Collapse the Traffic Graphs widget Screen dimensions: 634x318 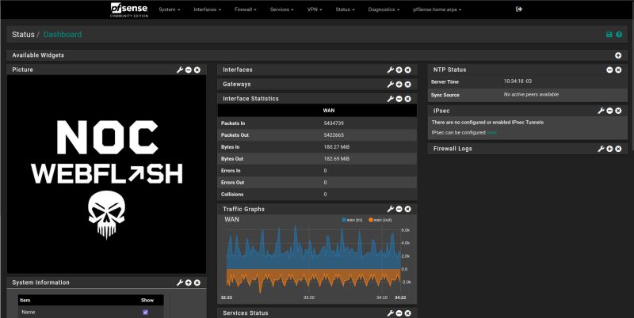pyautogui.click(x=399, y=210)
